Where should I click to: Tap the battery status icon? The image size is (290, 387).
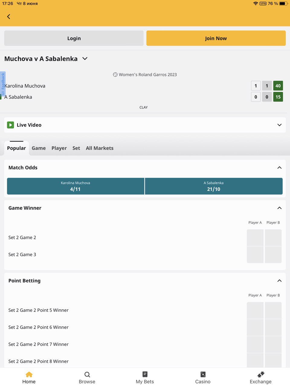point(283,4)
